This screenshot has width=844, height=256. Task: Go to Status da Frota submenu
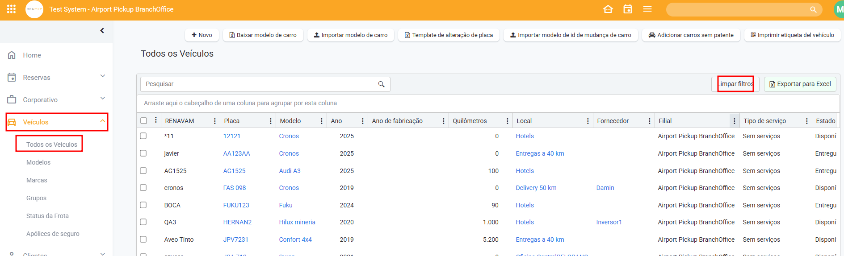point(47,216)
